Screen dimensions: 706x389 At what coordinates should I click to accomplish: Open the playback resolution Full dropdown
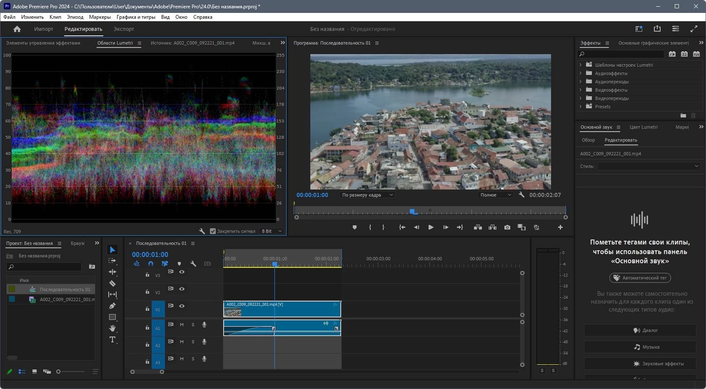[x=495, y=195]
